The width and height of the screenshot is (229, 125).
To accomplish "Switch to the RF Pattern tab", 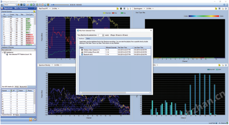I will click(16, 115).
